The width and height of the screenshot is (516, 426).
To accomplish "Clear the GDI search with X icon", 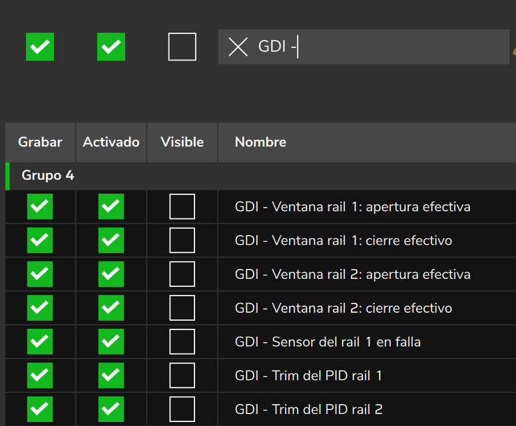I will tap(238, 47).
